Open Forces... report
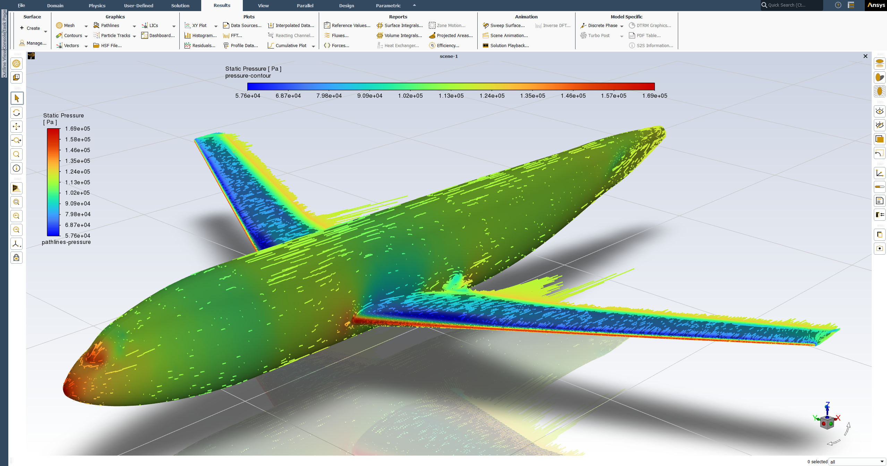This screenshot has width=887, height=466. point(336,46)
